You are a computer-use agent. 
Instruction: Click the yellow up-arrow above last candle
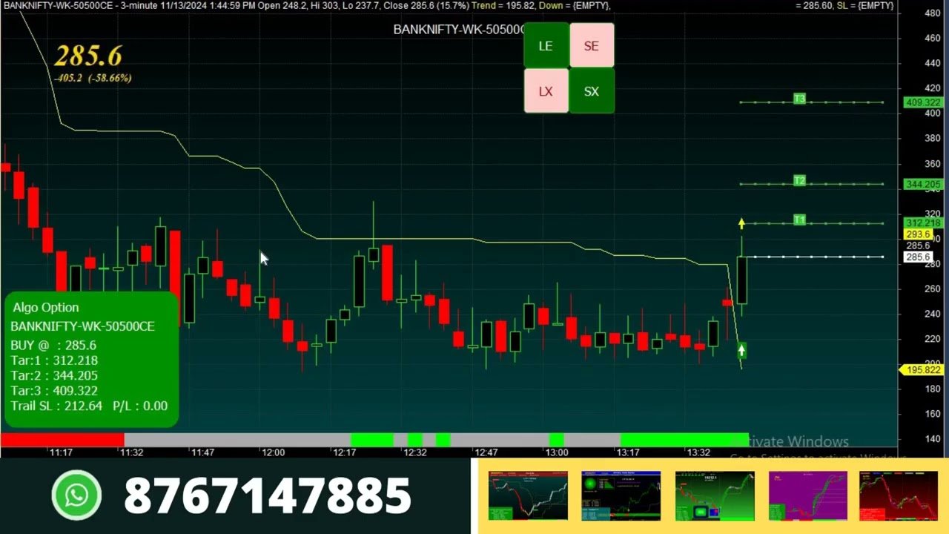741,222
